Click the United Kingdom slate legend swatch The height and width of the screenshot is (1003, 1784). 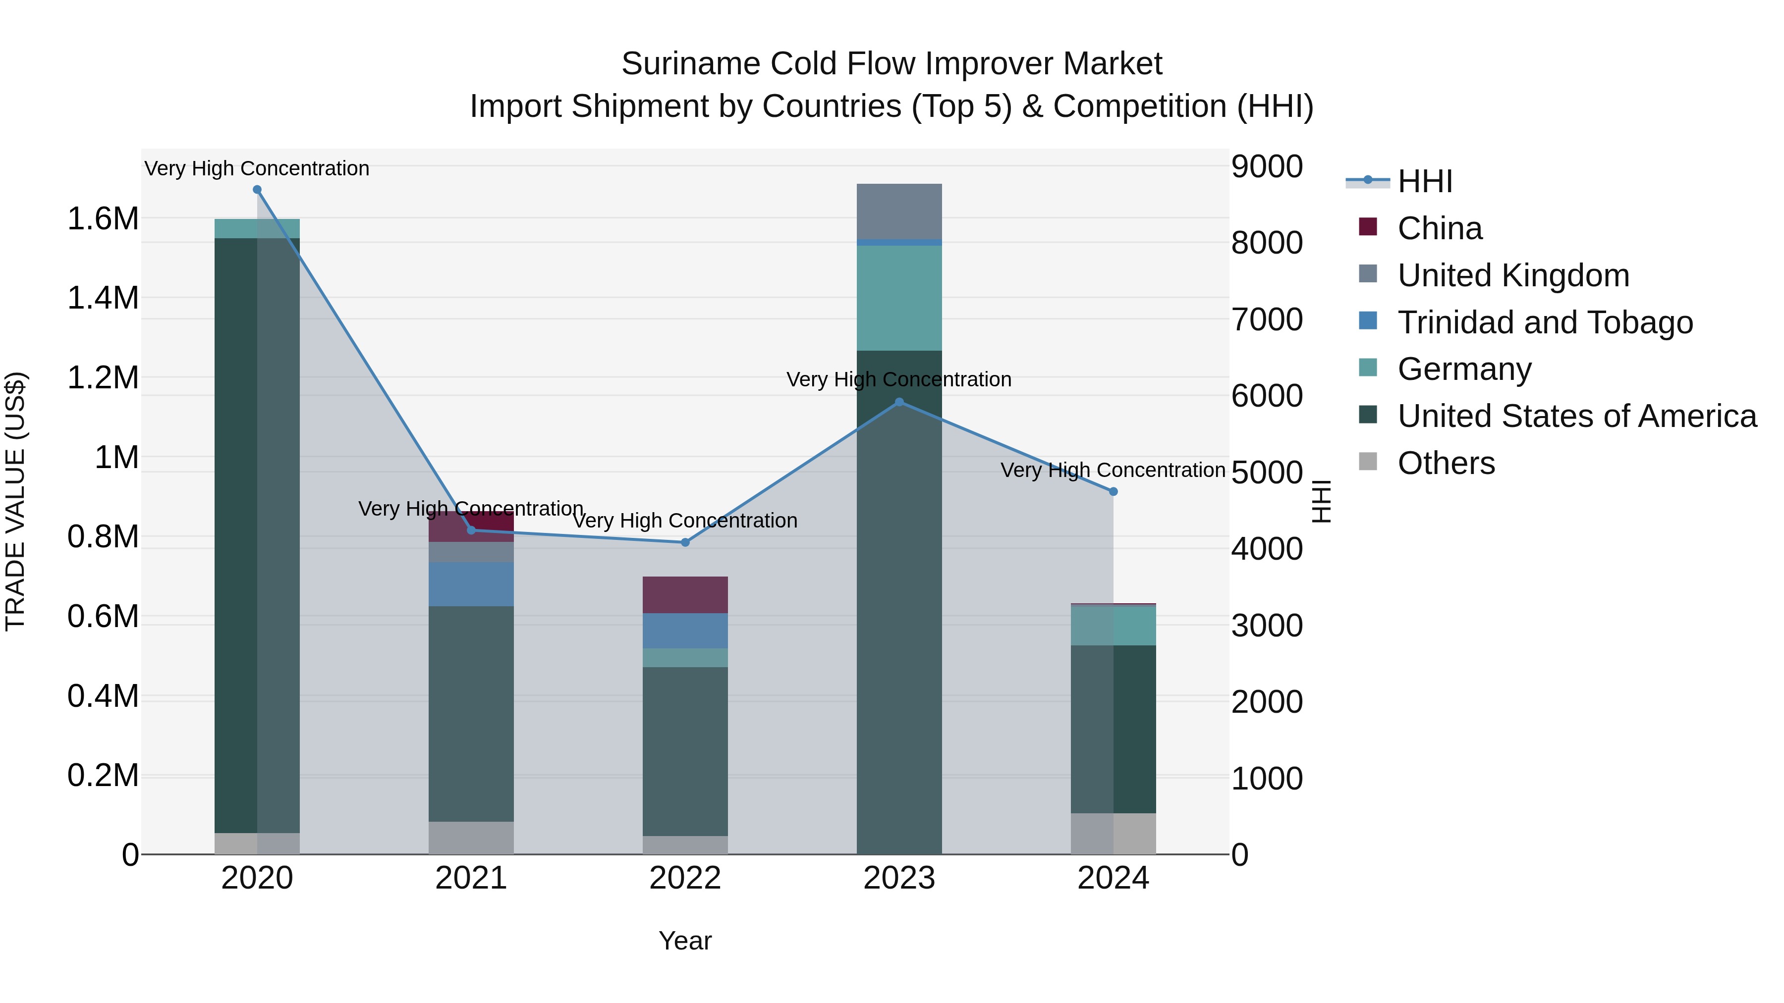1368,273
